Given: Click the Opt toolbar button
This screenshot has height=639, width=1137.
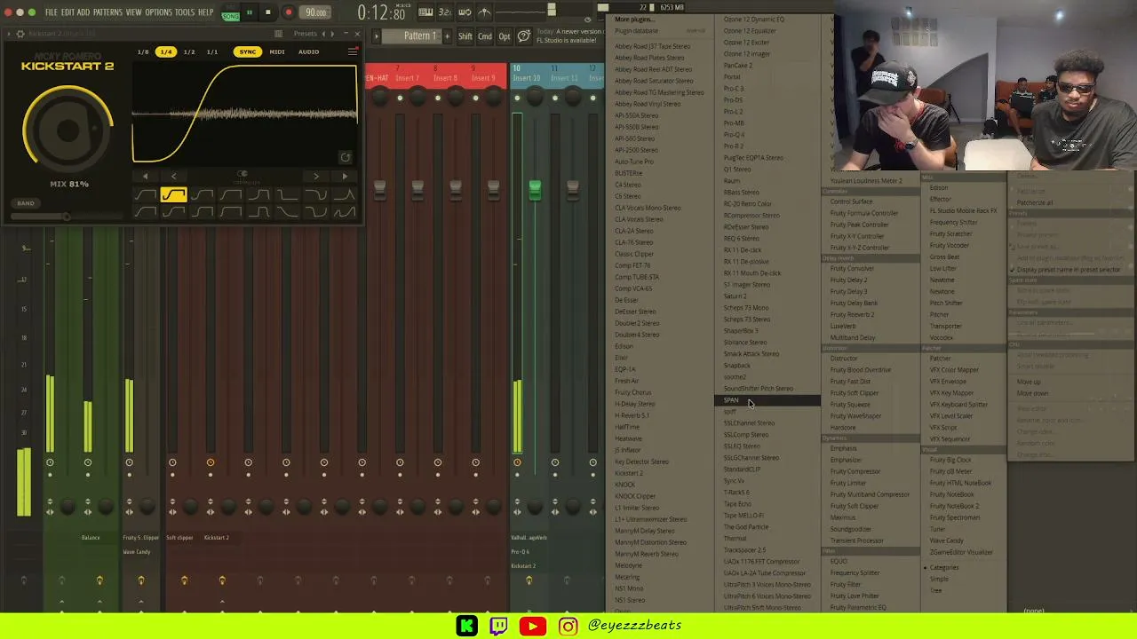Looking at the screenshot, I should click(x=505, y=36).
